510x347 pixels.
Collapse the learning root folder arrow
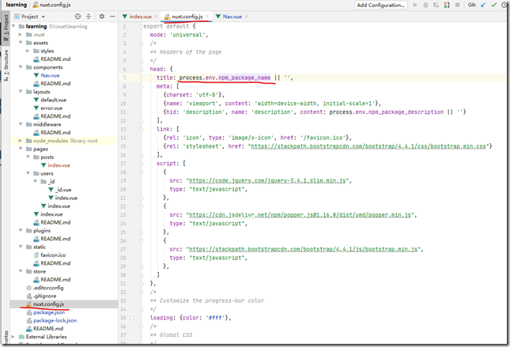point(13,26)
